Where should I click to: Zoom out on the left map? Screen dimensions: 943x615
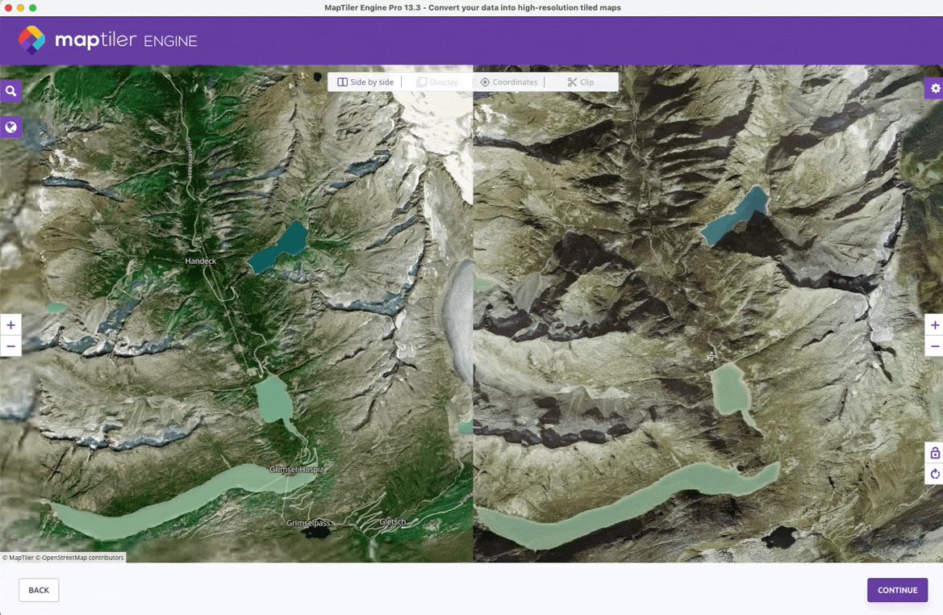pyautogui.click(x=10, y=346)
